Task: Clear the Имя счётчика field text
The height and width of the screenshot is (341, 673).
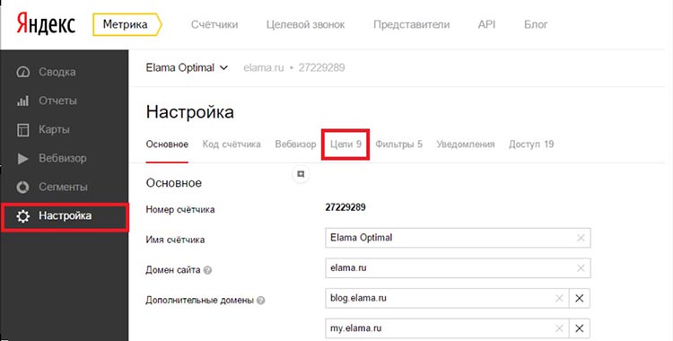Action: [581, 238]
